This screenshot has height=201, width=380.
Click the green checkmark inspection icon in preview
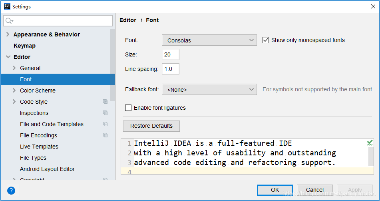[x=370, y=143]
